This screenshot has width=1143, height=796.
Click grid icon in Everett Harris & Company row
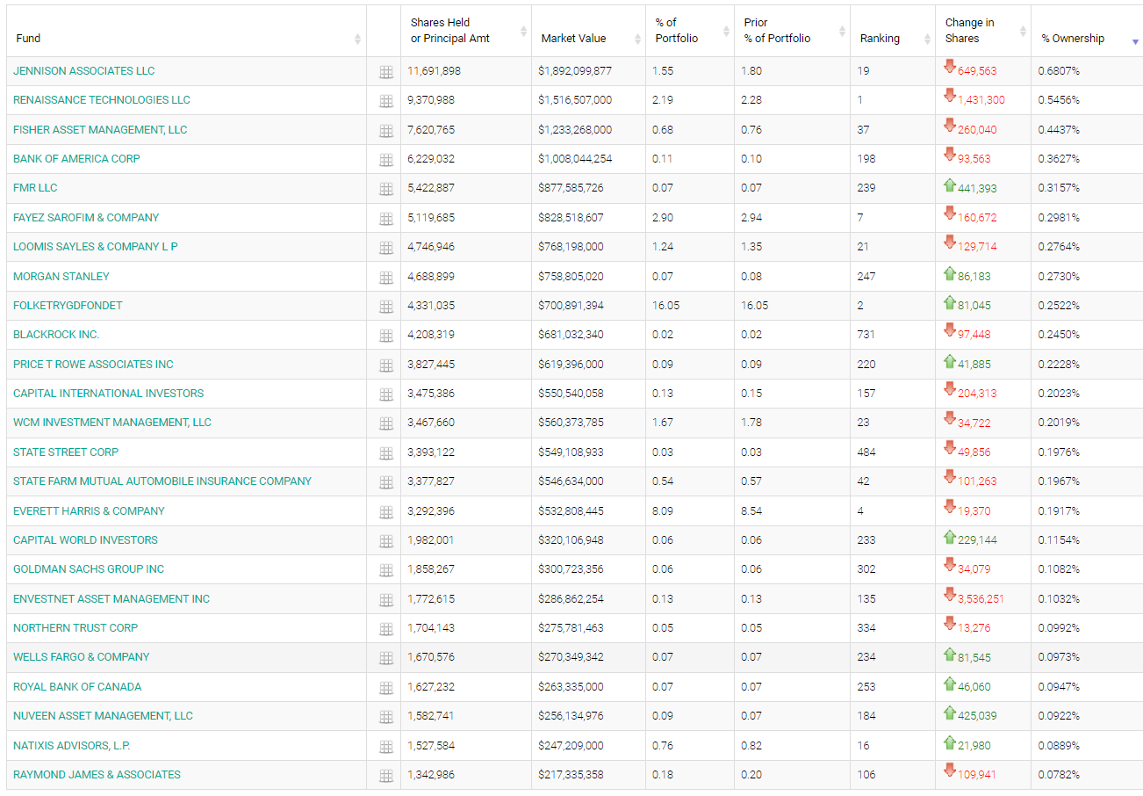coord(386,512)
